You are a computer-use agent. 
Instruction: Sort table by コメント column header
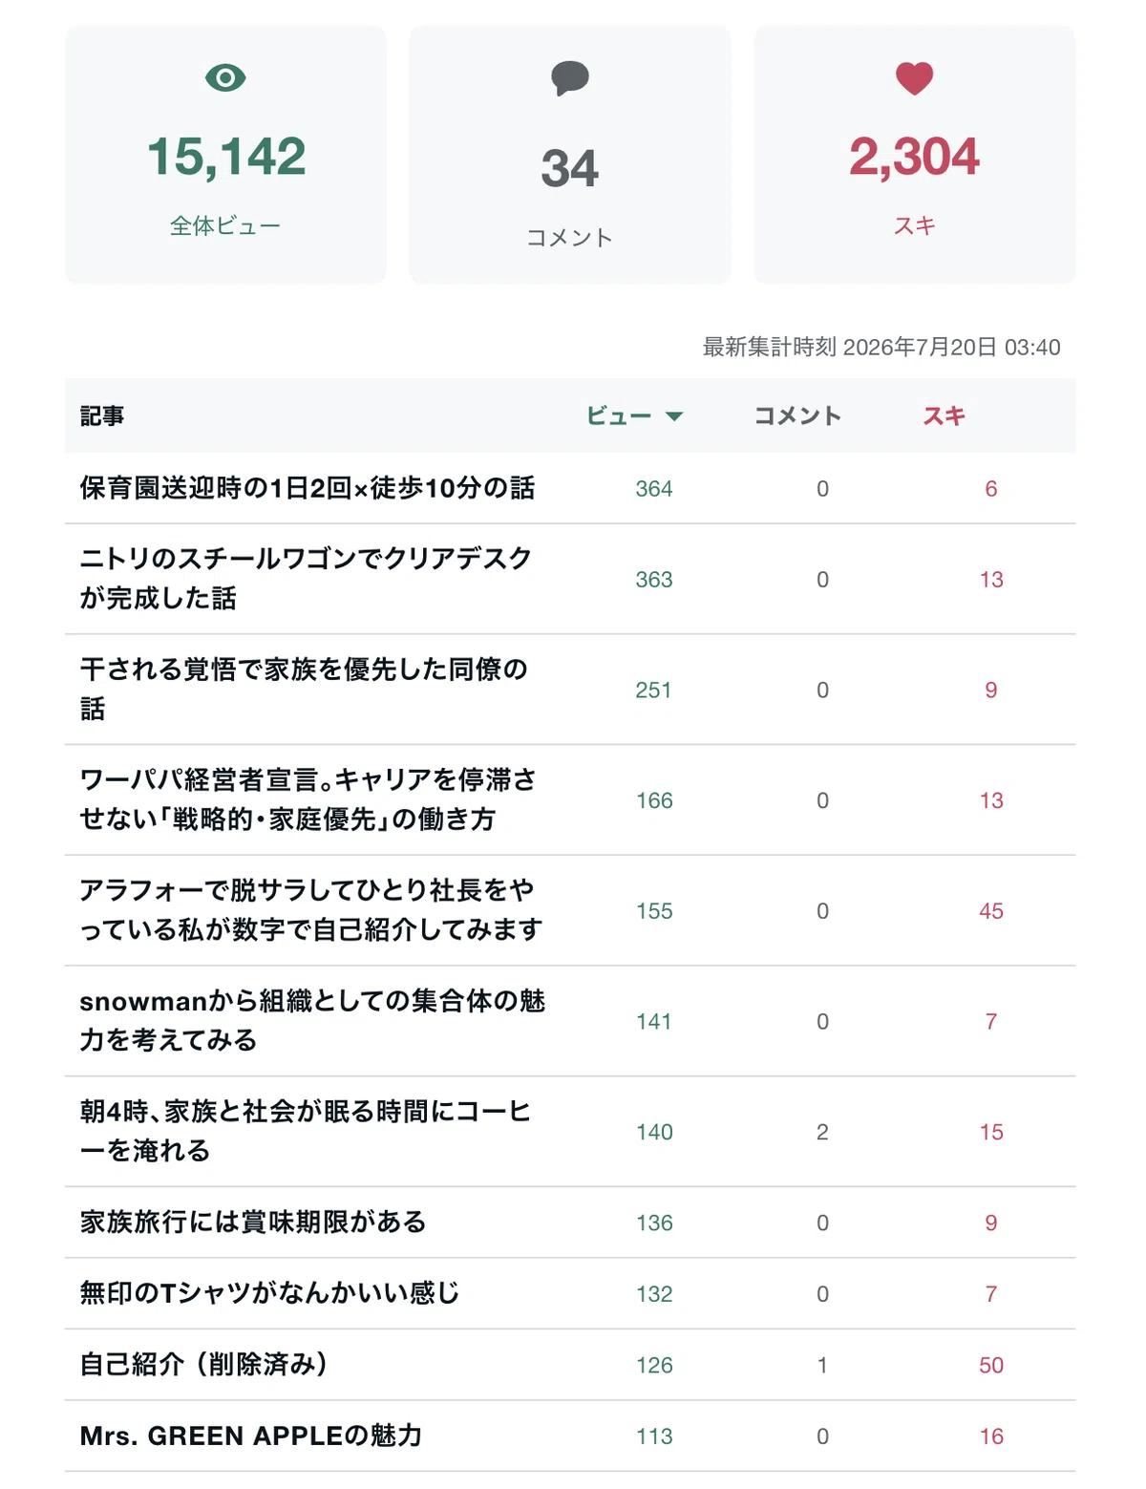coord(798,415)
